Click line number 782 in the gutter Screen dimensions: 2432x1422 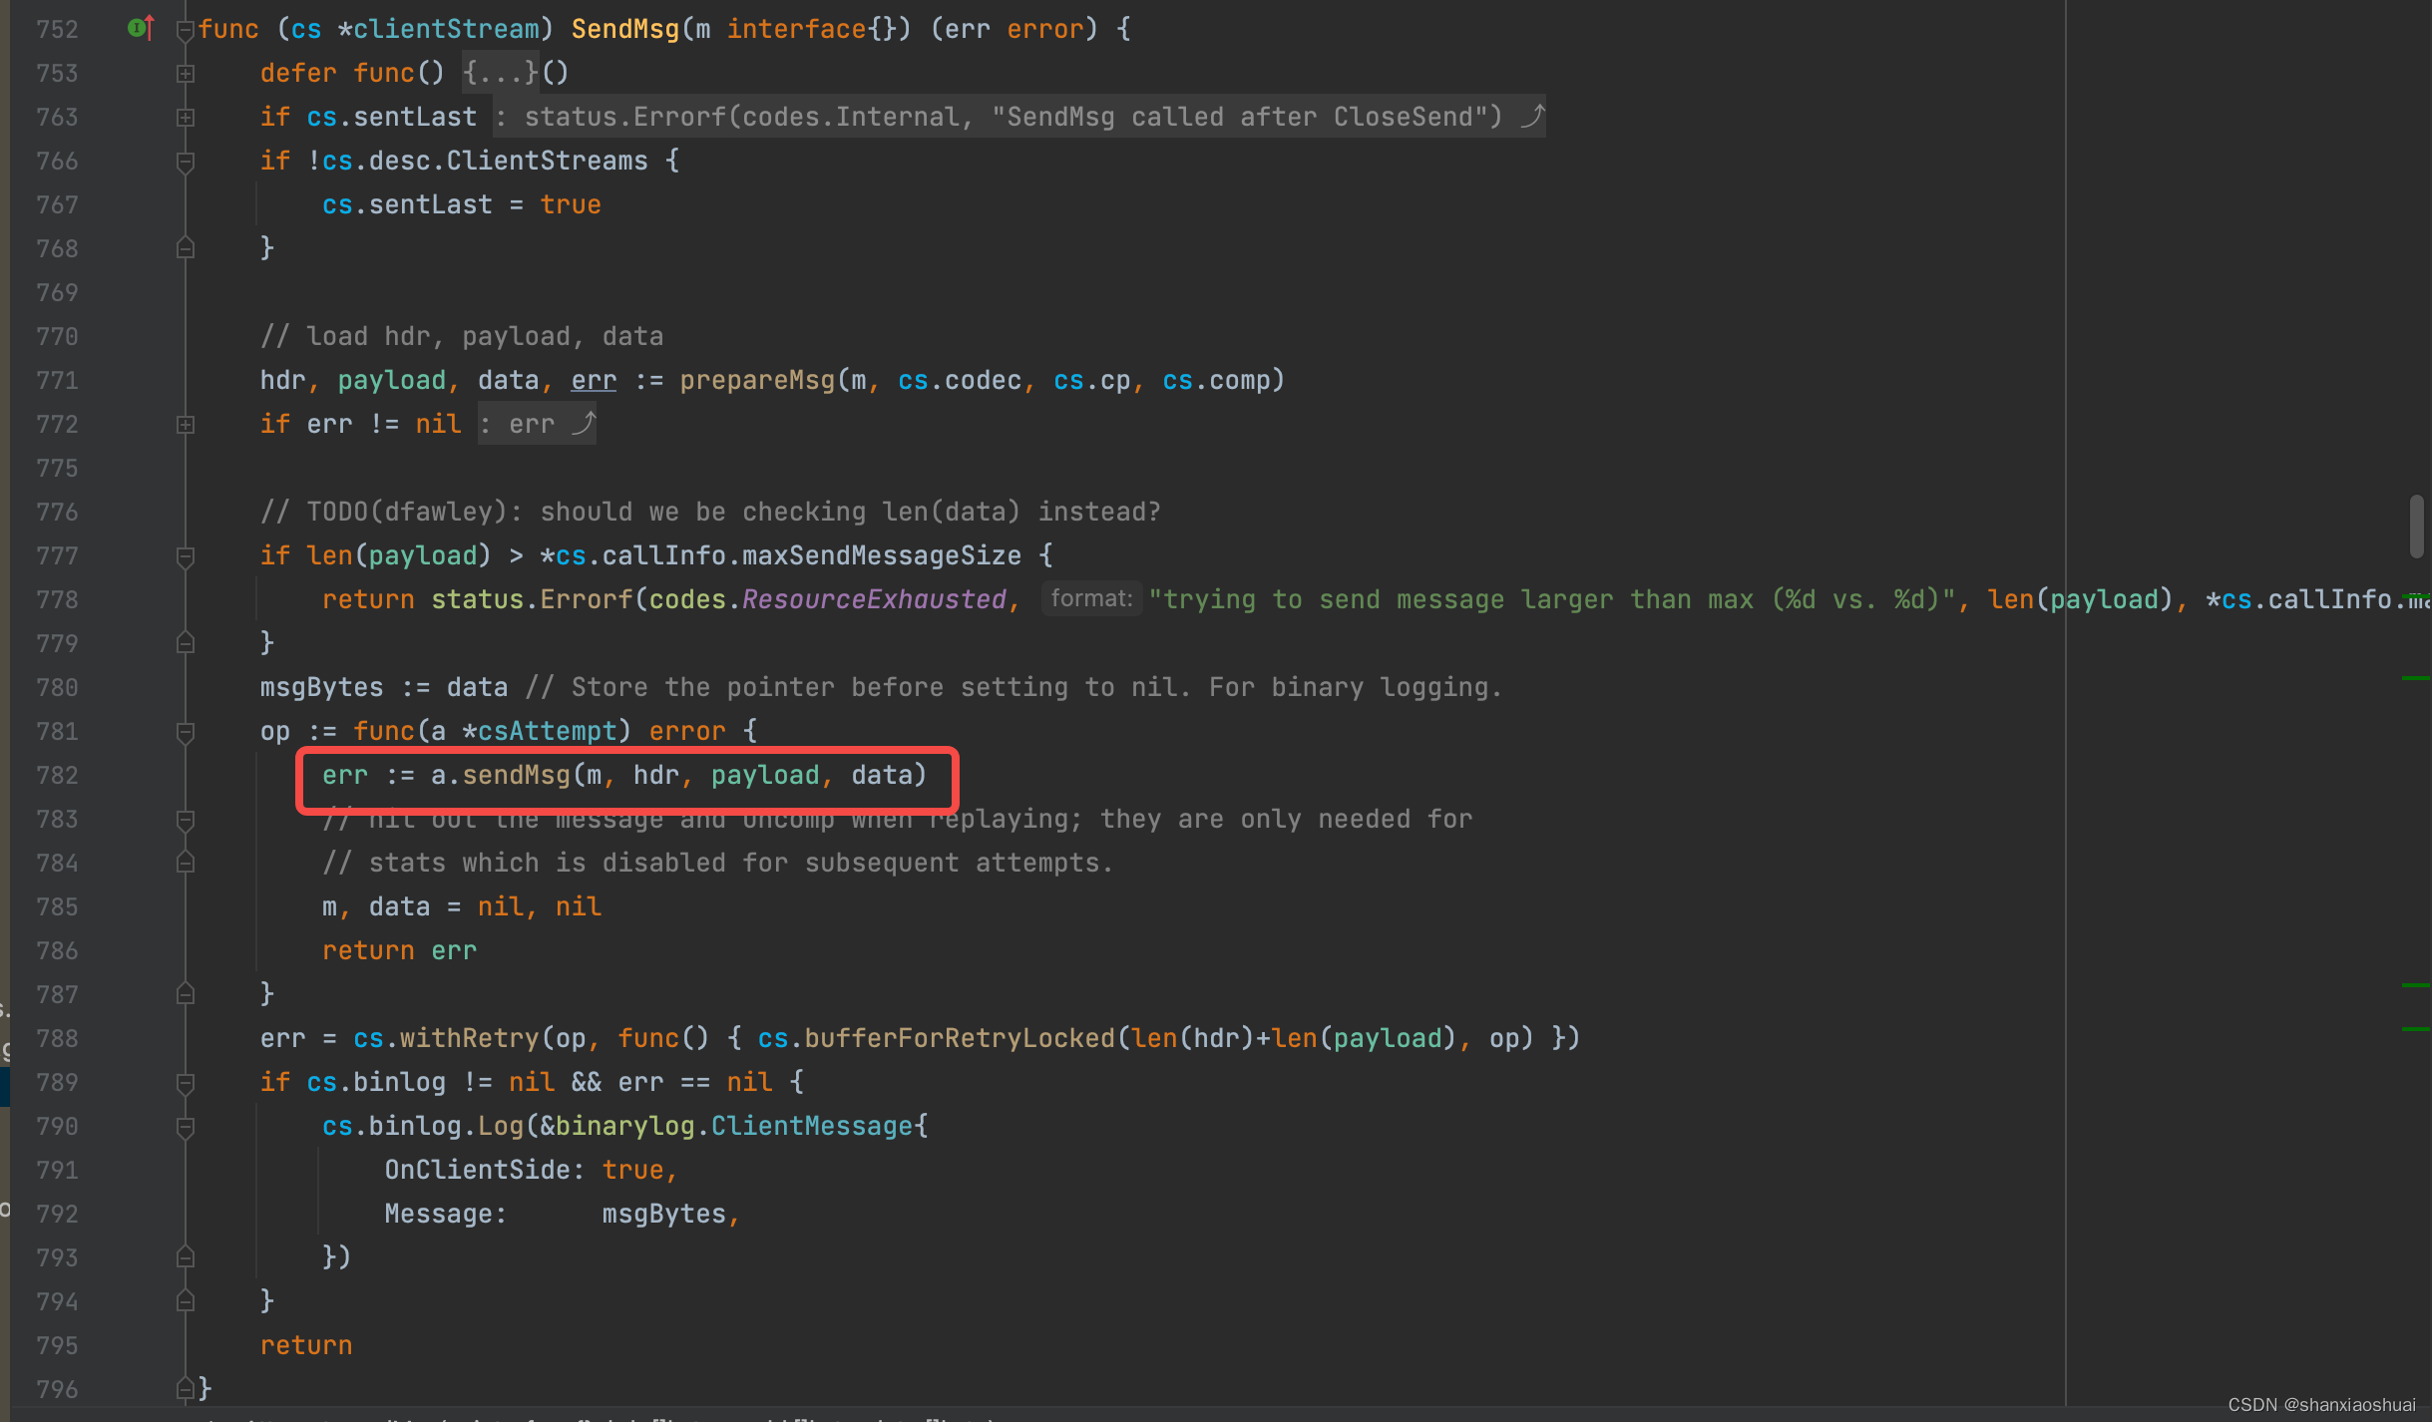[57, 775]
